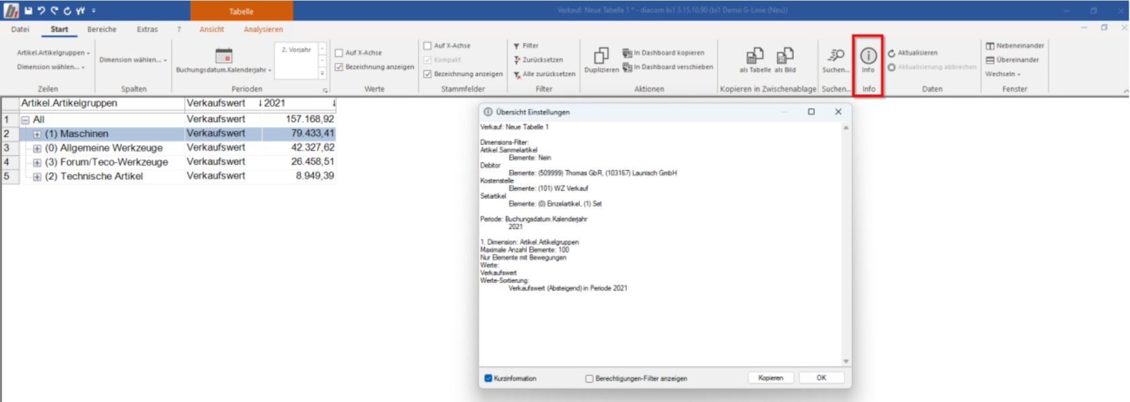Image resolution: width=1130 pixels, height=402 pixels.
Task: Enable Berechtigungen-Filter anzeigen checkbox
Action: [589, 378]
